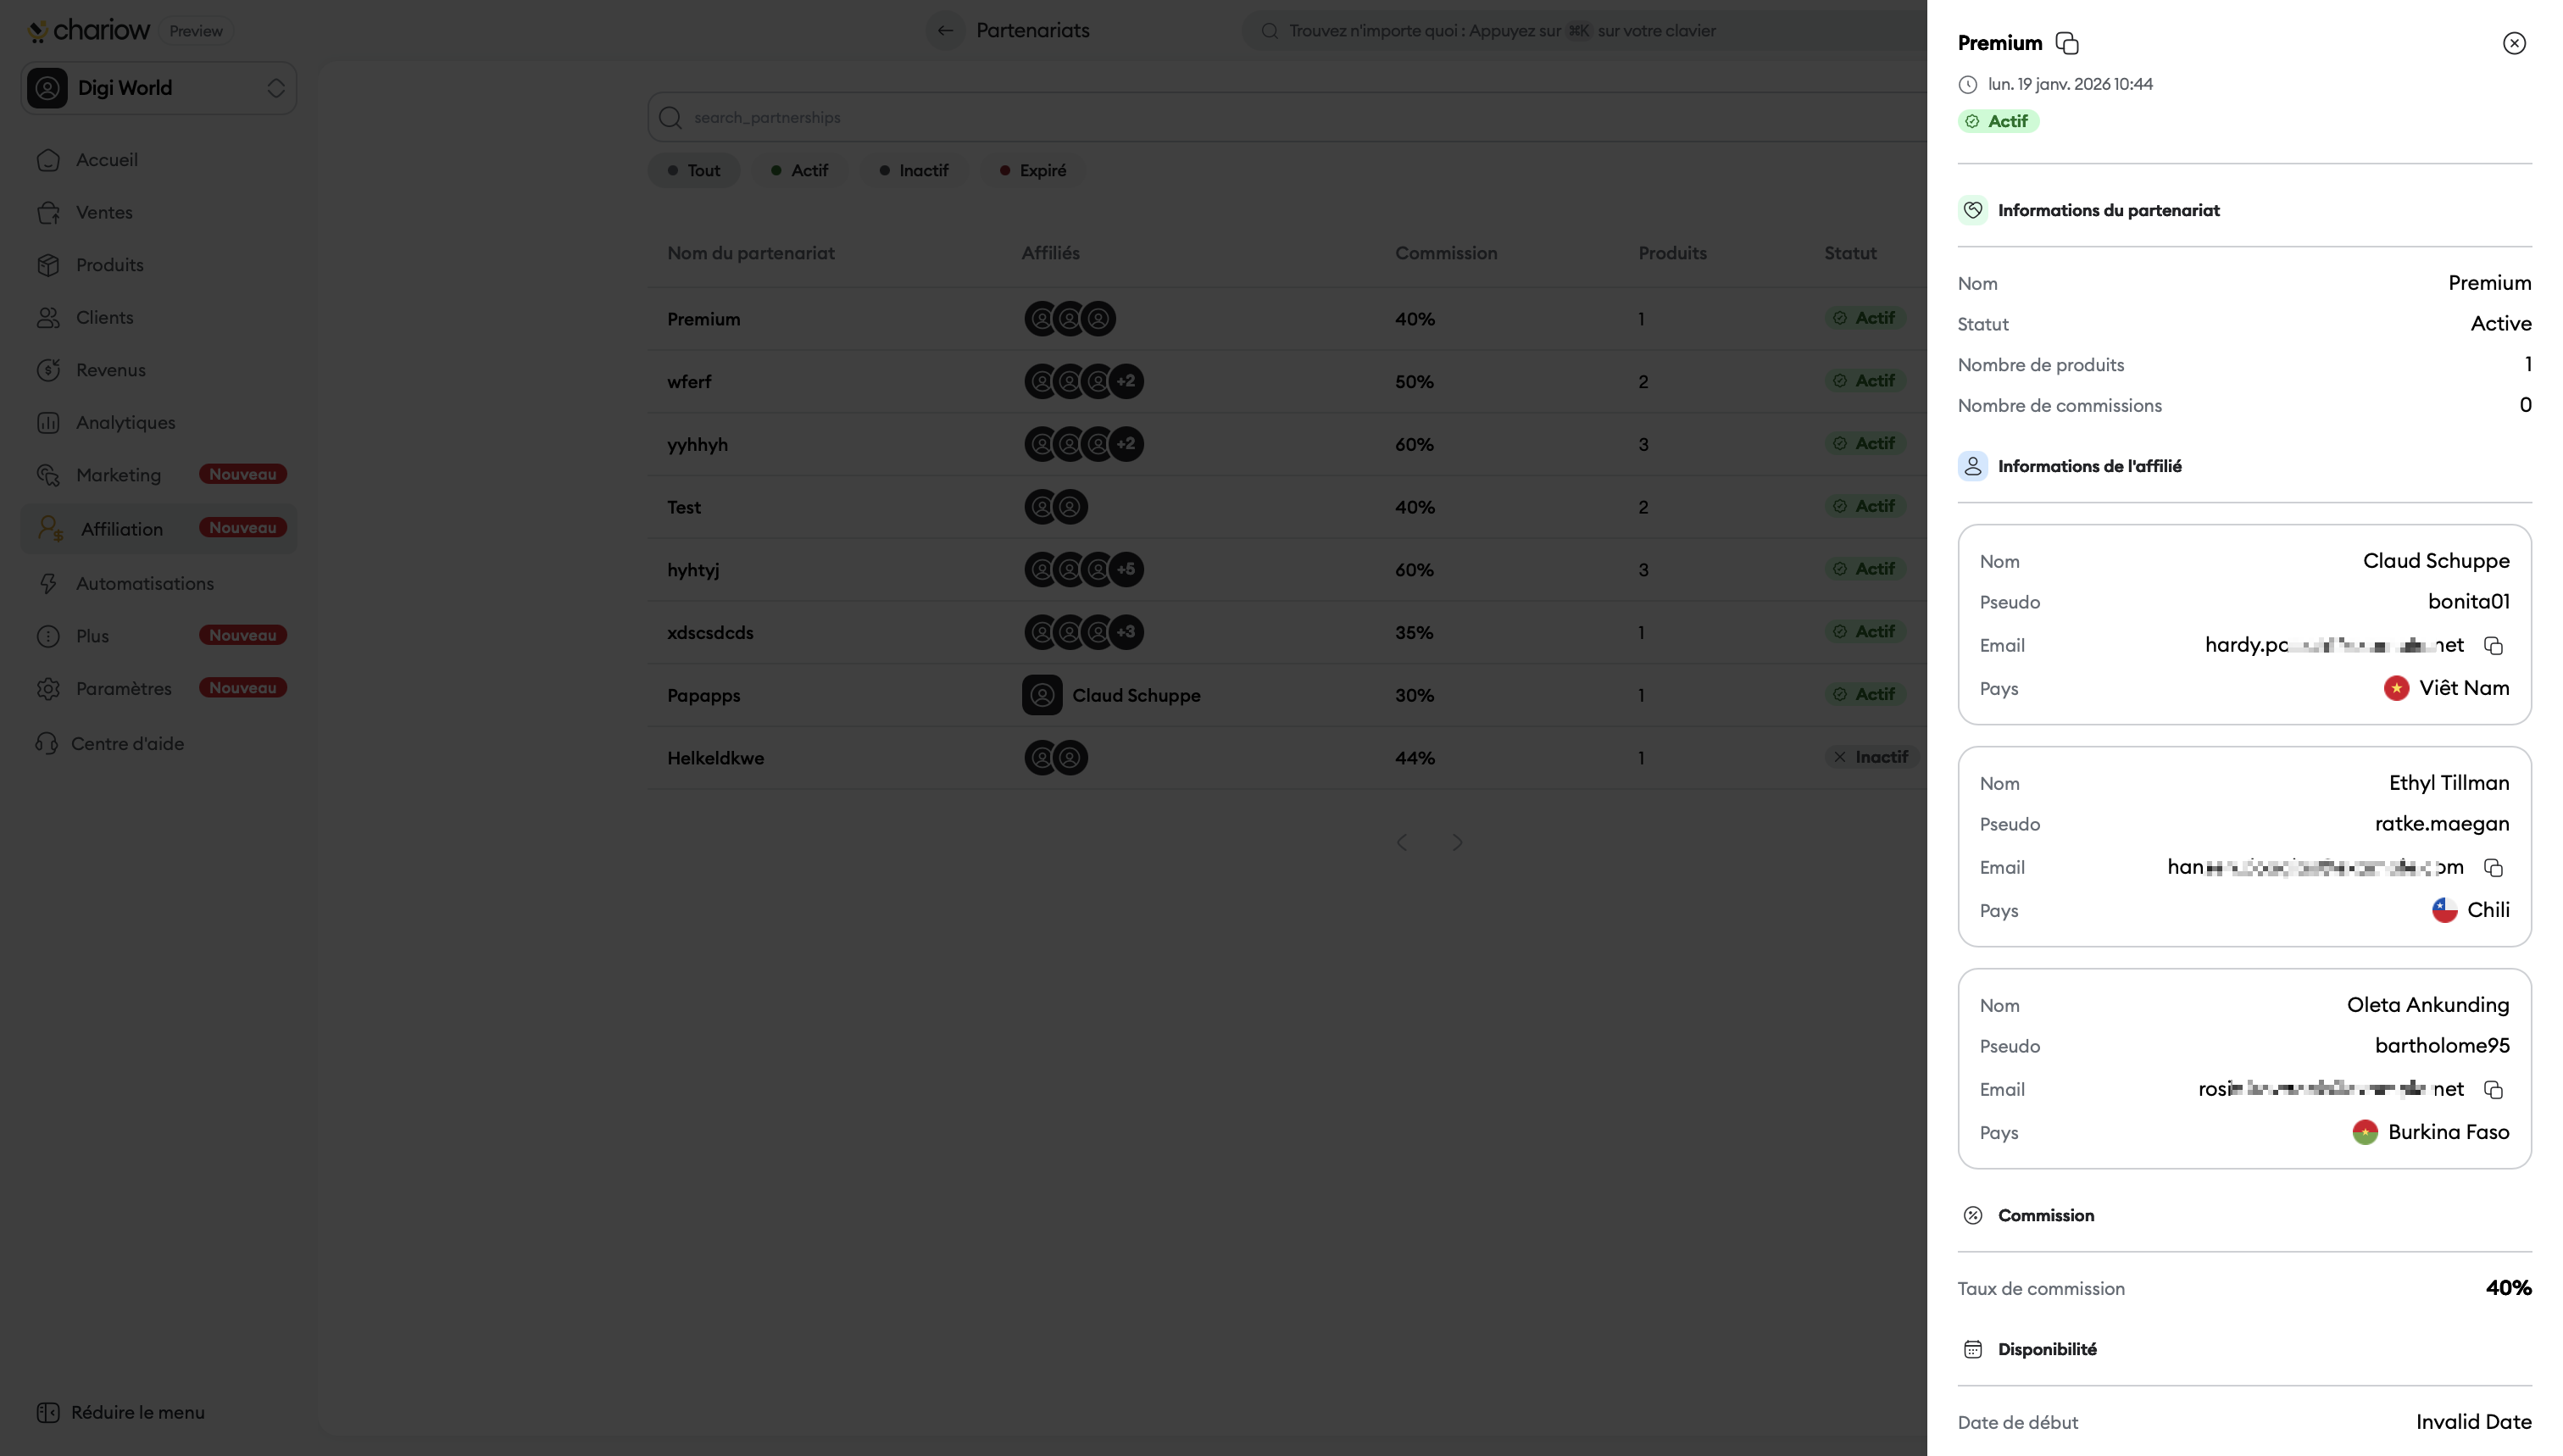Image resolution: width=2563 pixels, height=1456 pixels.
Task: Click the back arrow beside Partenariats
Action: point(945,30)
